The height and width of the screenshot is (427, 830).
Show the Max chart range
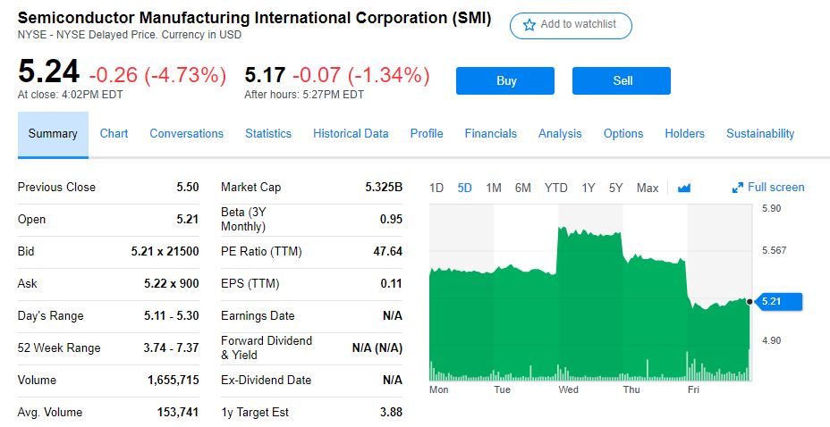pyautogui.click(x=648, y=188)
